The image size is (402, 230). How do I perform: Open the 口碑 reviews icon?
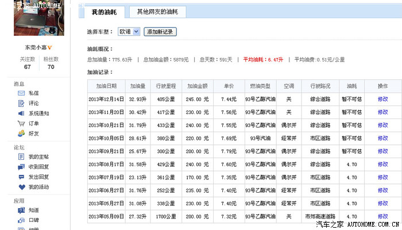click(x=21, y=220)
